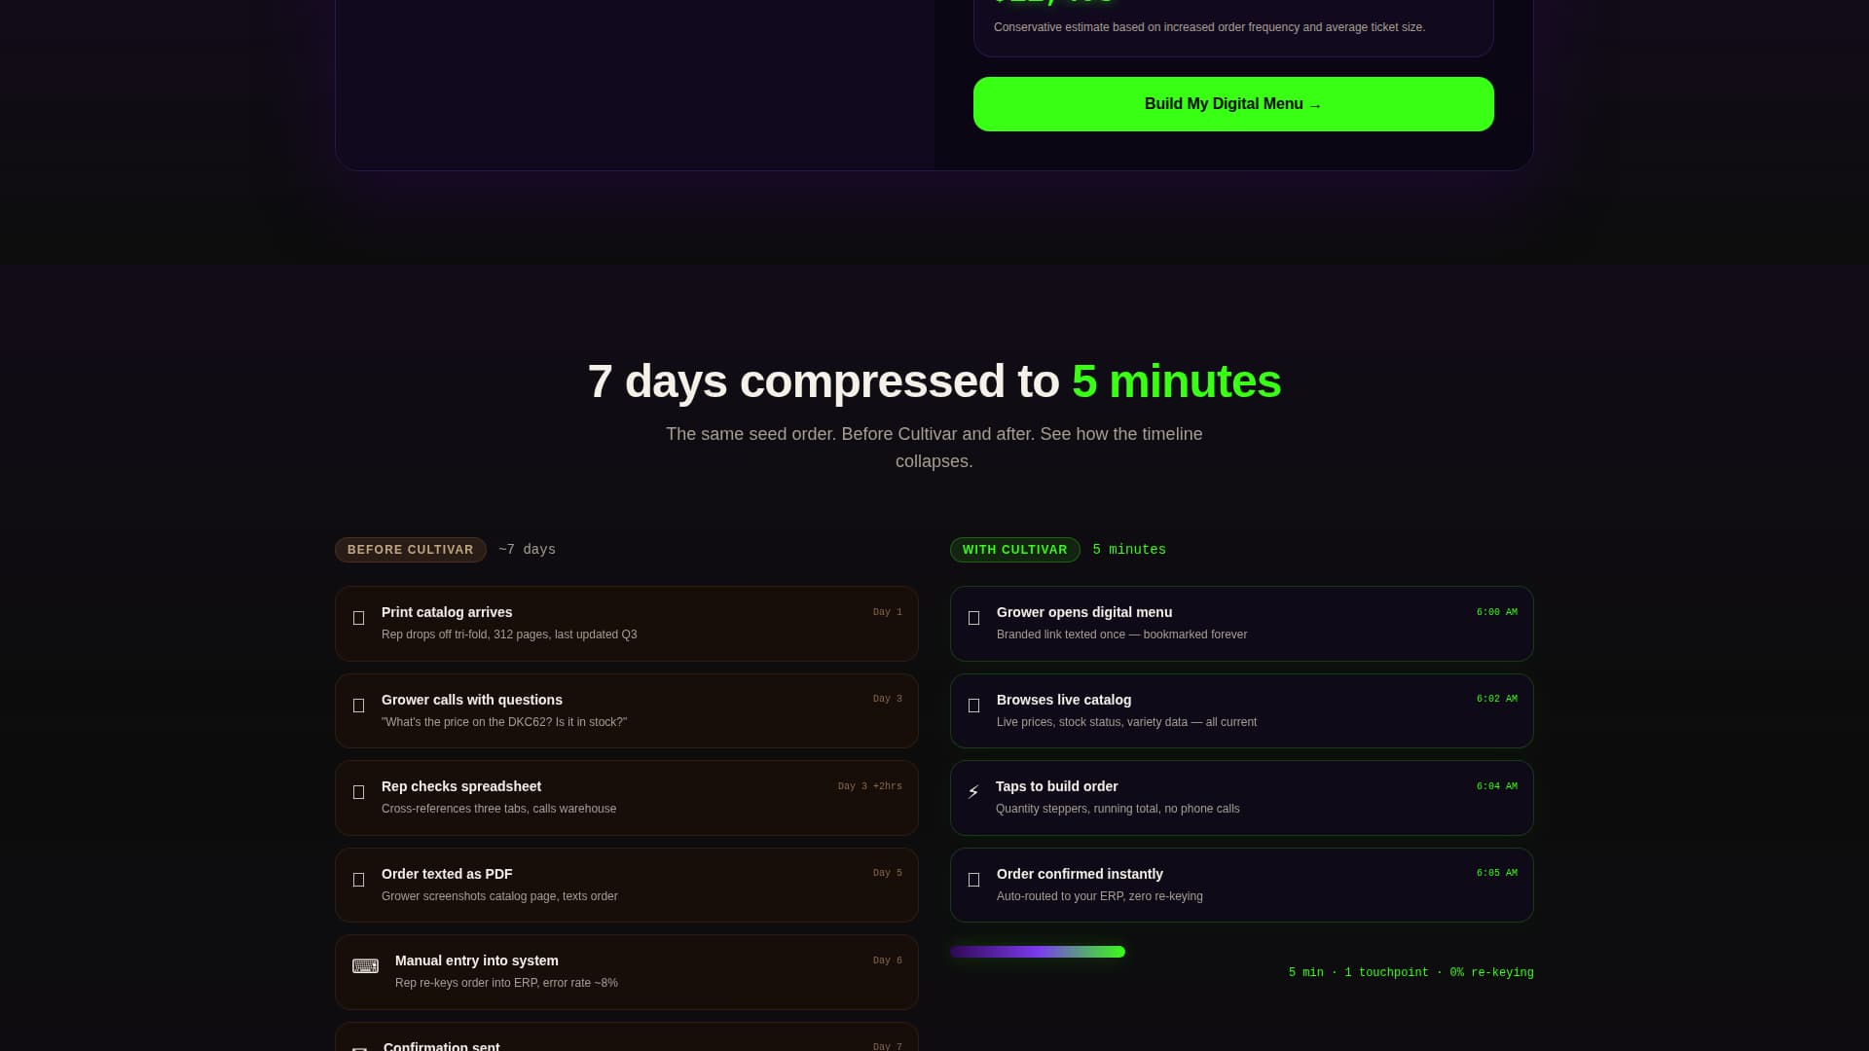Click the icon beside Print catalog arrives

pyautogui.click(x=358, y=618)
